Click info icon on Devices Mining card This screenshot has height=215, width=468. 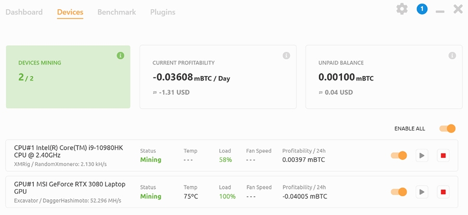(121, 56)
